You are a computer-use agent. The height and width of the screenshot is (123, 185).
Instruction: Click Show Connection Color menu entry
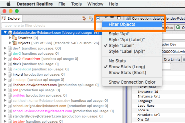(x=132, y=82)
